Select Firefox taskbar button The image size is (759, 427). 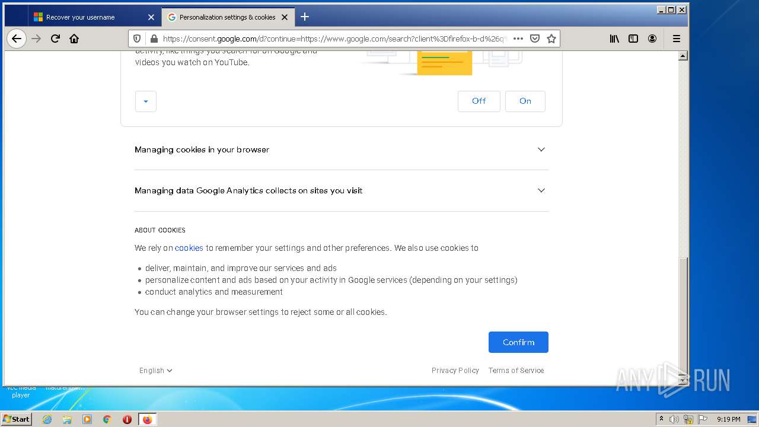point(147,419)
